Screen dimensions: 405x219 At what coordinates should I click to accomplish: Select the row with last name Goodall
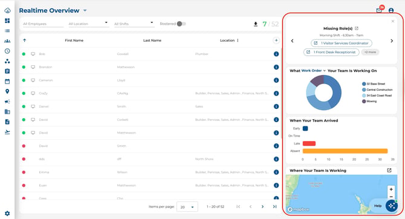(151, 54)
